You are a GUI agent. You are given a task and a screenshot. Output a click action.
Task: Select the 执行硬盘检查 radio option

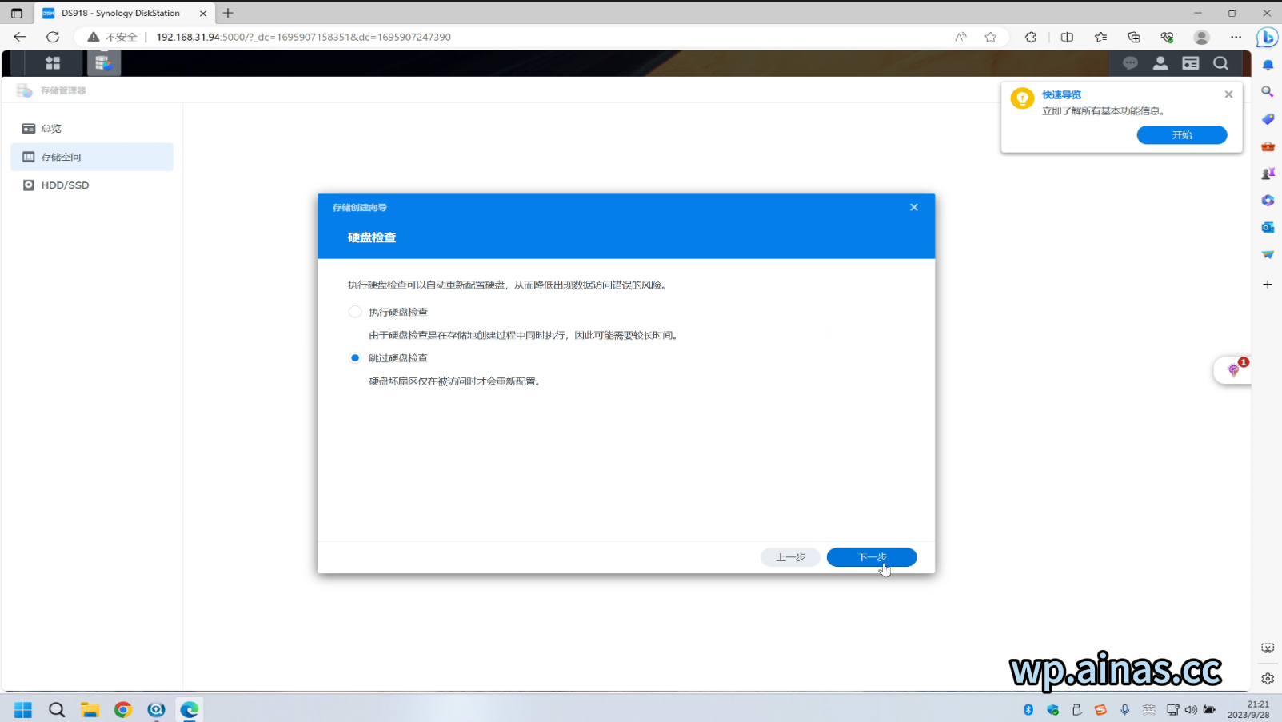355,312
